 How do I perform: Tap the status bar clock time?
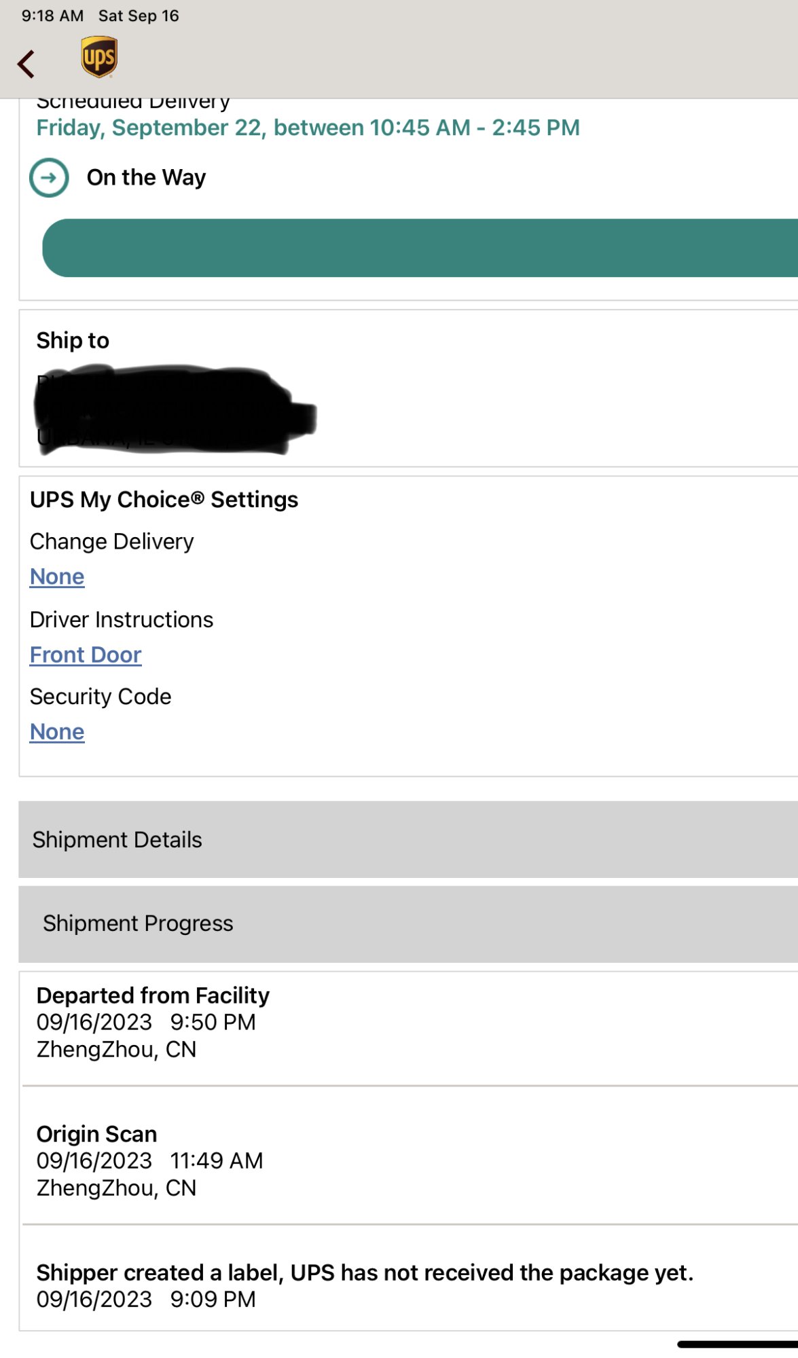tap(52, 16)
